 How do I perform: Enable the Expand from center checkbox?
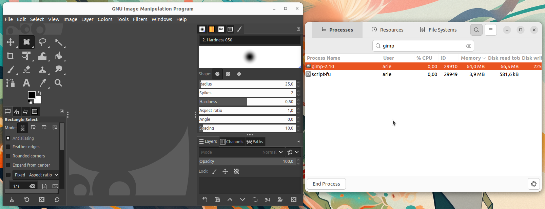tap(8, 165)
